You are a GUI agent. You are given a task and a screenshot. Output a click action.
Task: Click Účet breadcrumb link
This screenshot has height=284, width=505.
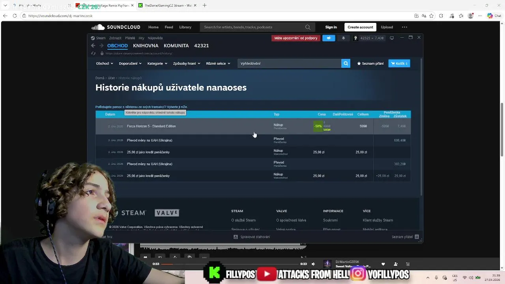[111, 78]
